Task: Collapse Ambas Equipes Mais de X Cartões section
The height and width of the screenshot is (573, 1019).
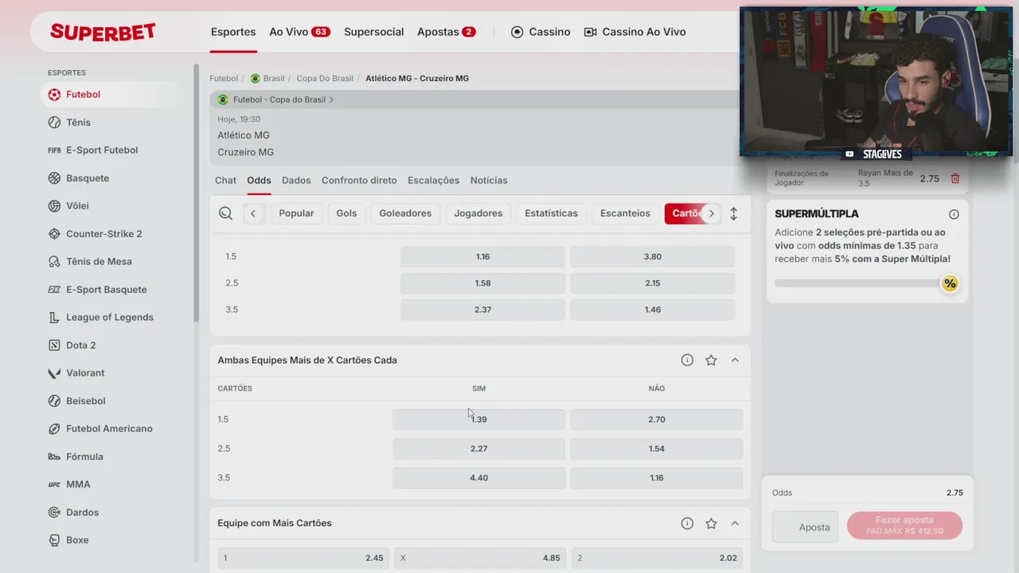Action: click(x=735, y=361)
